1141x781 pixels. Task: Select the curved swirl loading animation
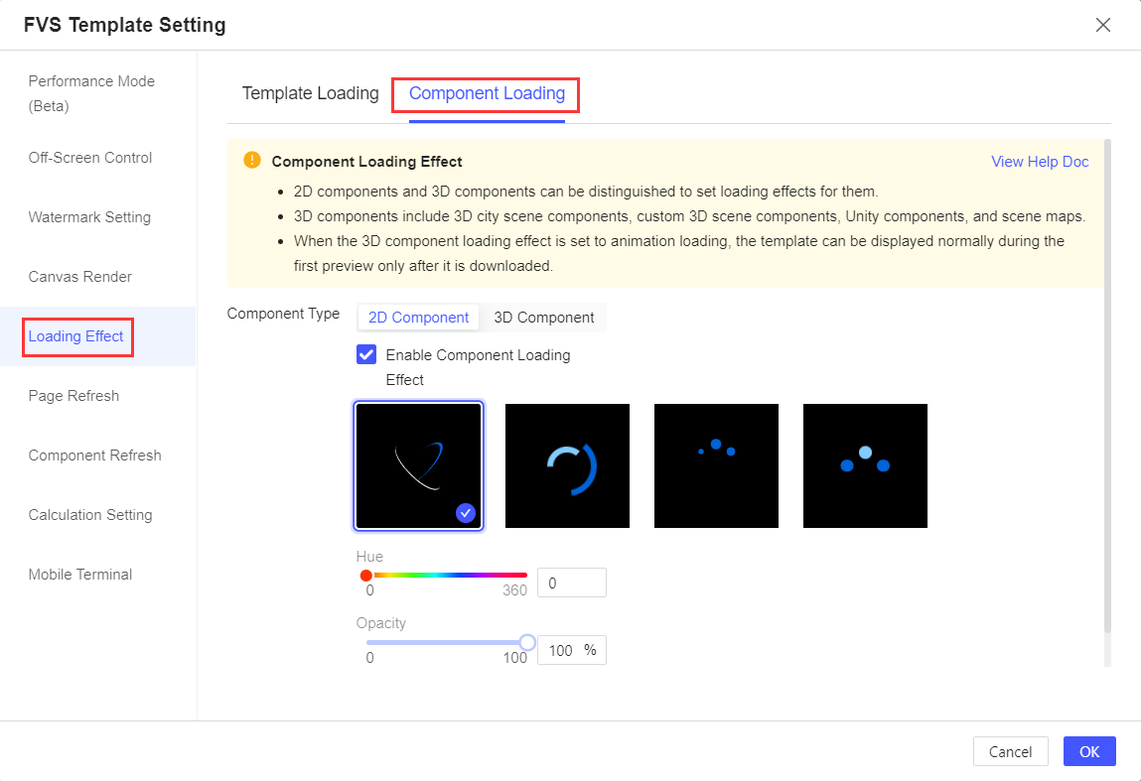point(418,465)
